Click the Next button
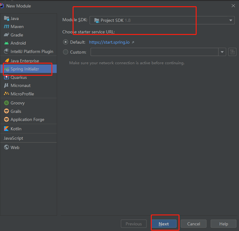This screenshot has width=239, height=231. [x=164, y=224]
